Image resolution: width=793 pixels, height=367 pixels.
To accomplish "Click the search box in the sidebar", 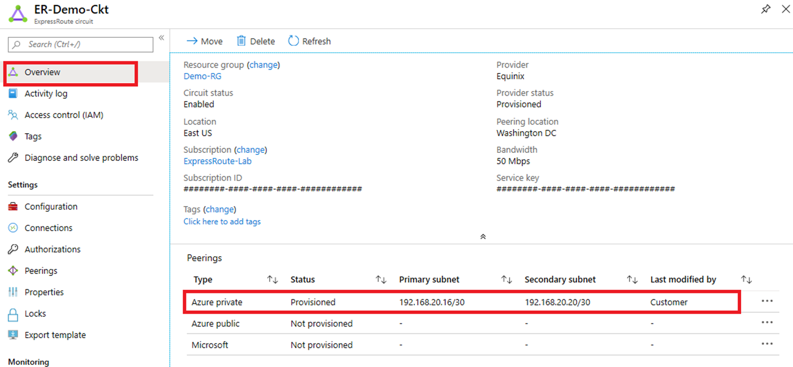I will pyautogui.click(x=81, y=45).
